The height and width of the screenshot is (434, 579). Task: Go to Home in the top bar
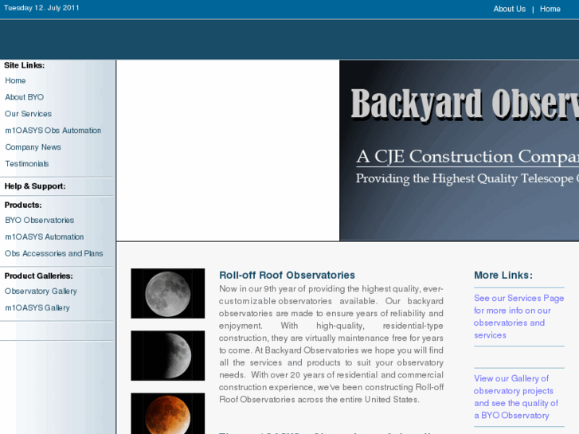pyautogui.click(x=550, y=9)
